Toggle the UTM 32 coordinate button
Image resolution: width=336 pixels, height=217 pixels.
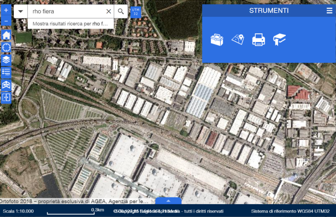click(135, 11)
